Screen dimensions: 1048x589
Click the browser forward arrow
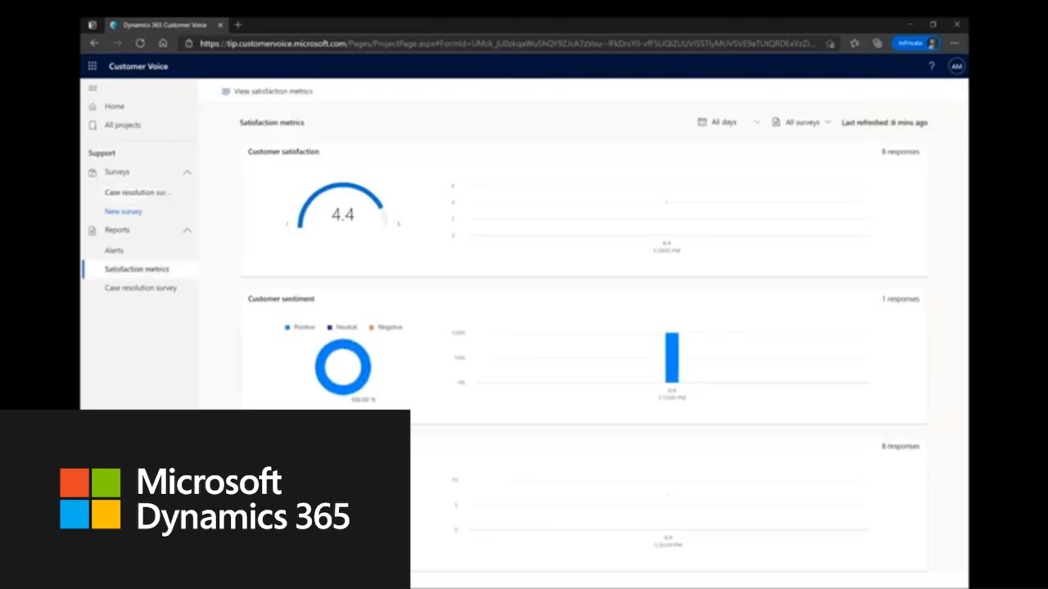[117, 43]
